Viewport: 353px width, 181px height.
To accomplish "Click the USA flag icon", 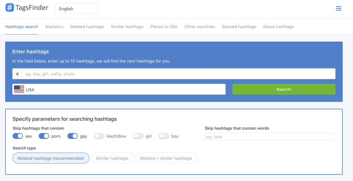I will pos(19,89).
